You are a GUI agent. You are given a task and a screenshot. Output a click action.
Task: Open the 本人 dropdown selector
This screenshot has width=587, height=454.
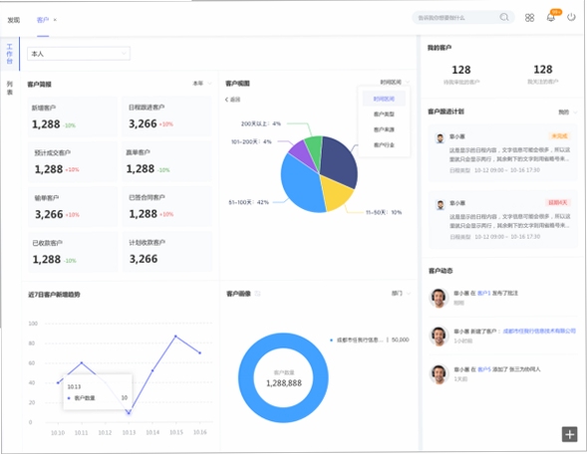tap(79, 54)
